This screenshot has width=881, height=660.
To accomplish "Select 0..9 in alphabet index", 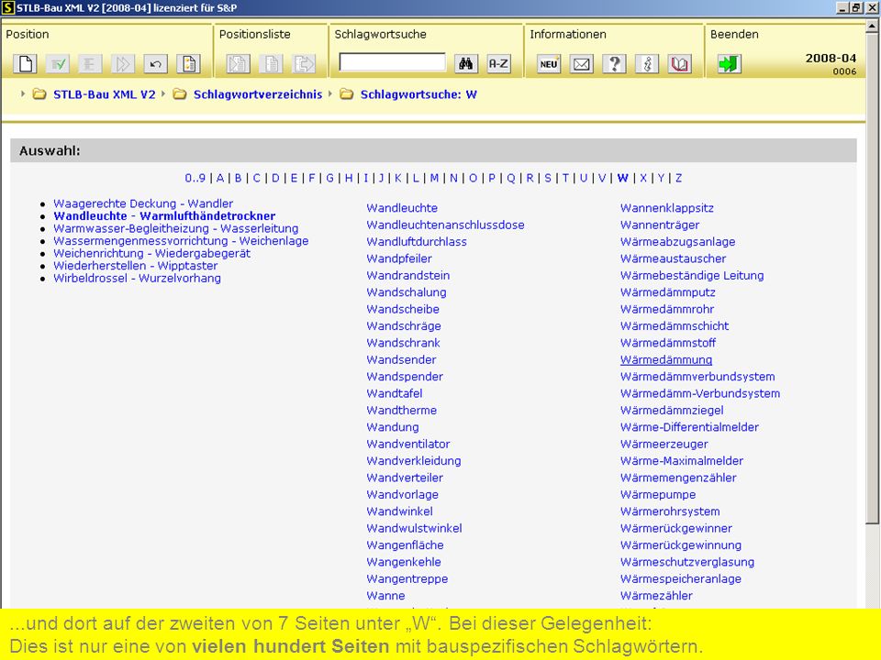I will pyautogui.click(x=195, y=178).
